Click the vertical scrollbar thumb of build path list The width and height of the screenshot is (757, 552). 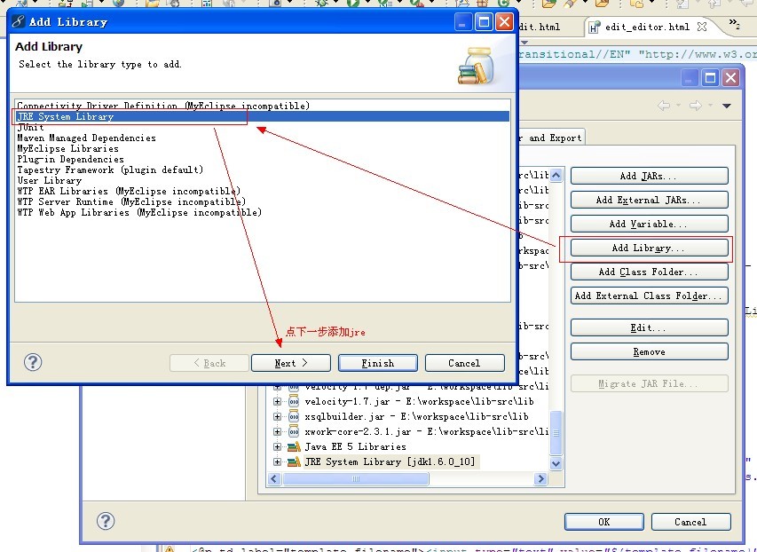coord(556,433)
